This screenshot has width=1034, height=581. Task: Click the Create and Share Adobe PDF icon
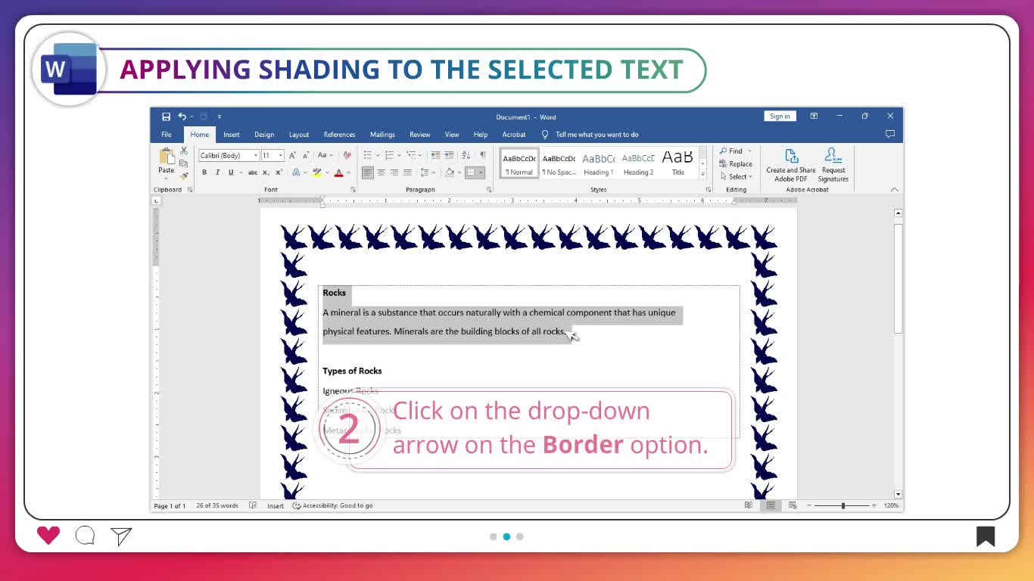(791, 156)
